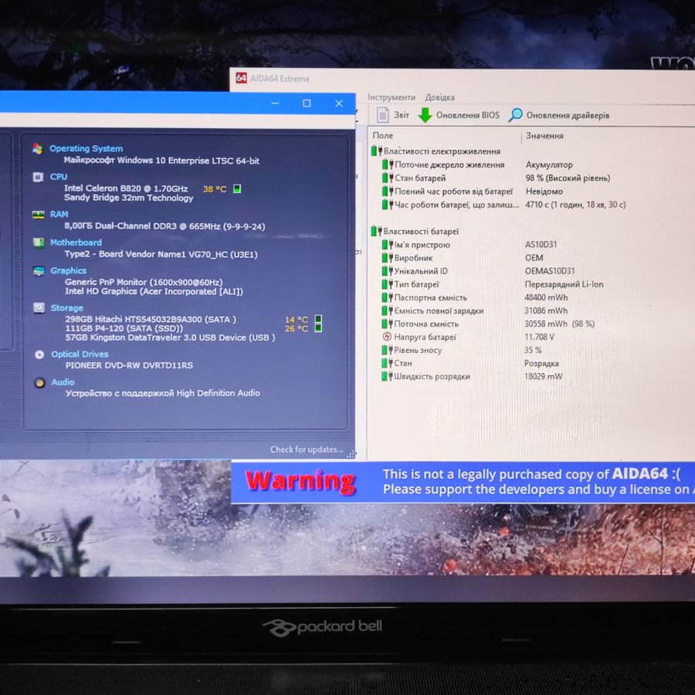This screenshot has height=695, width=695.
Task: Open the CPU section heading
Action: (59, 176)
